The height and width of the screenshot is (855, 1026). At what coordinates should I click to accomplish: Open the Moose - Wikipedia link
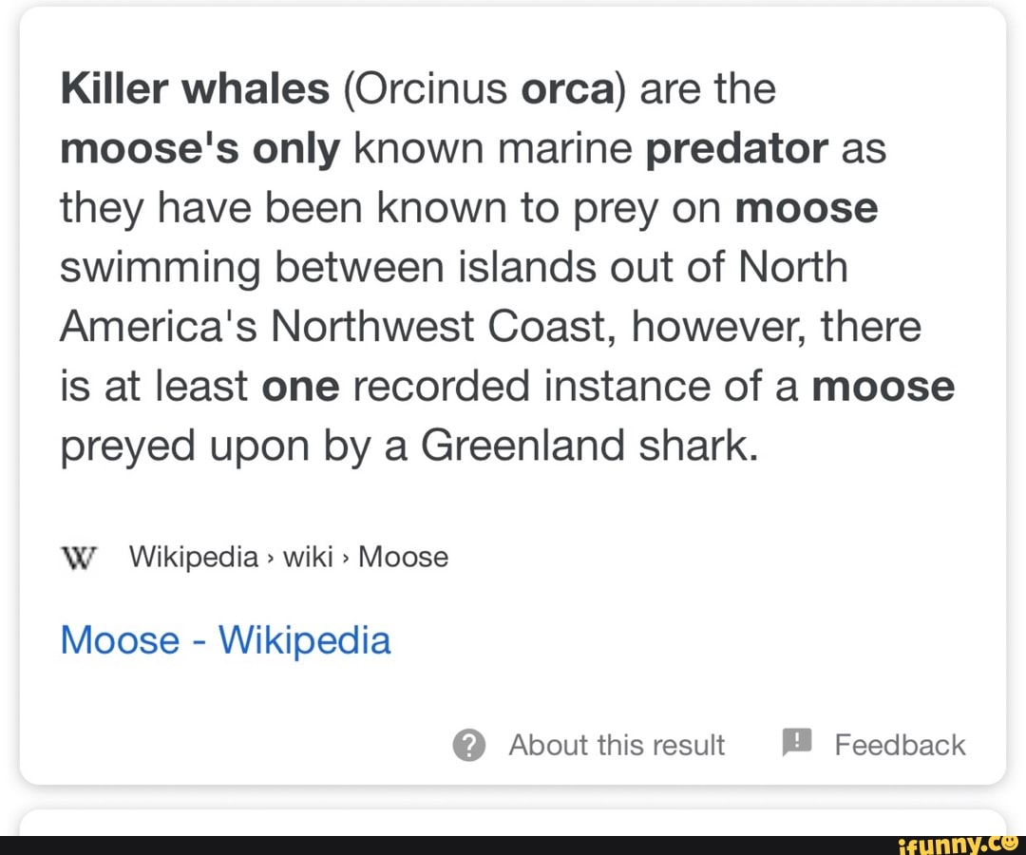224,640
